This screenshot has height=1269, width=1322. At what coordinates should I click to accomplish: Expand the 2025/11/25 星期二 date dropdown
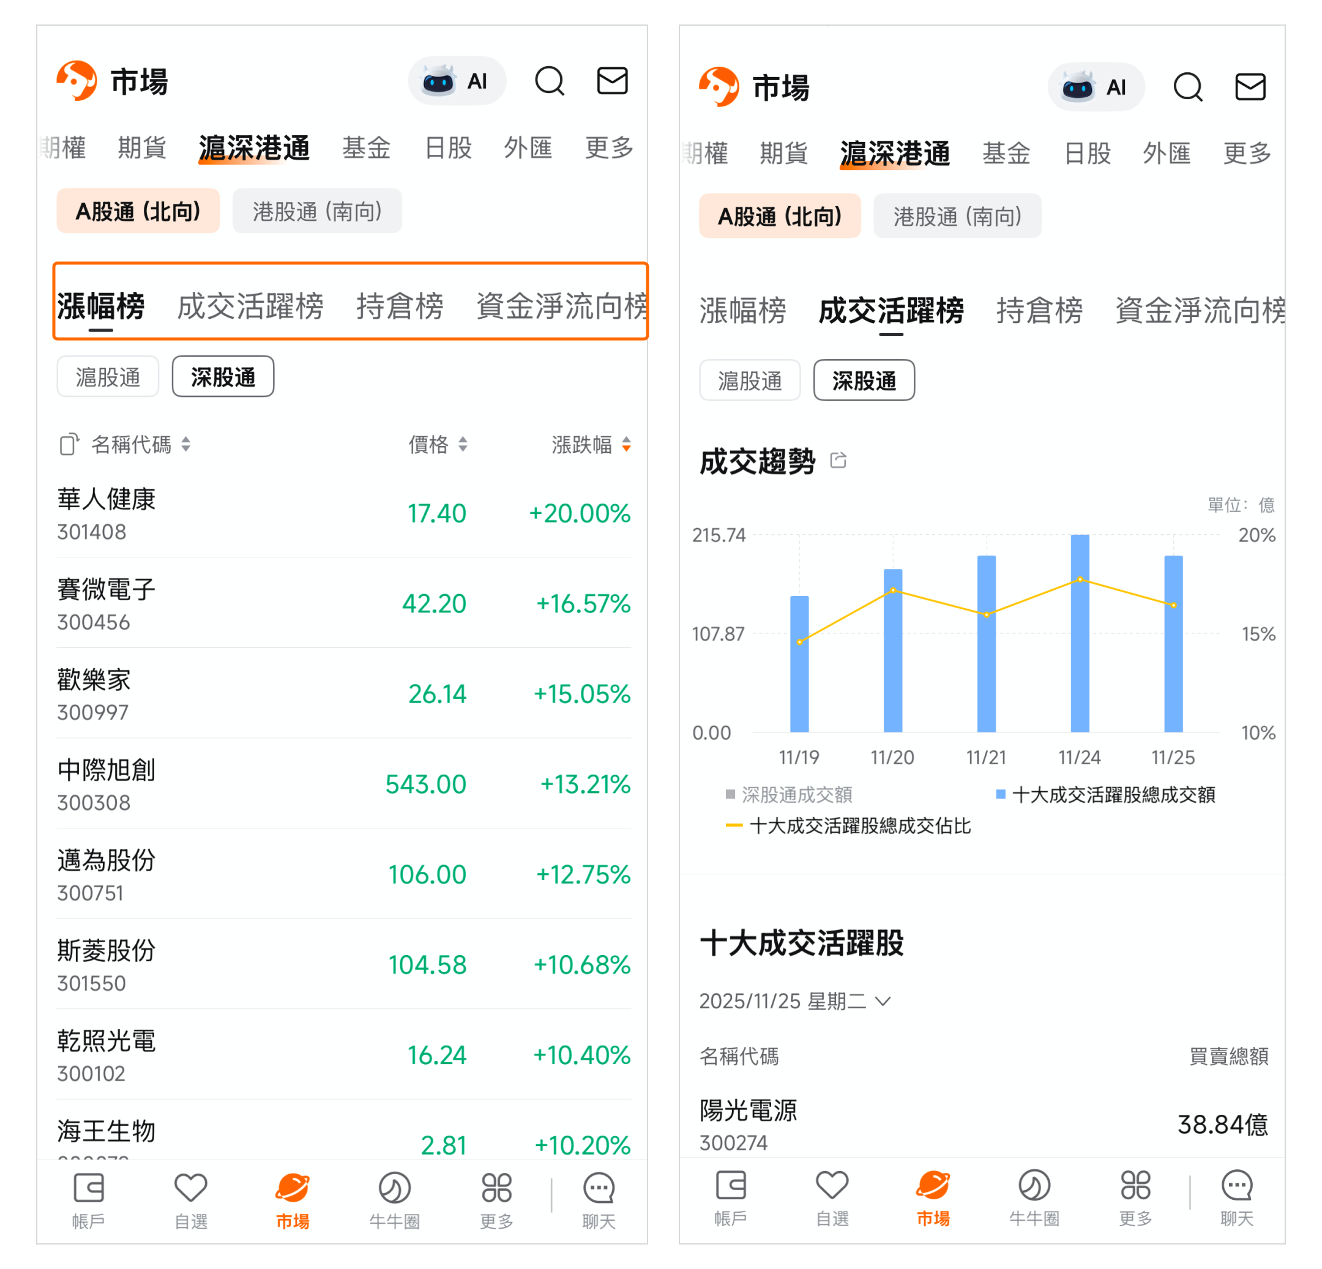click(x=796, y=1000)
